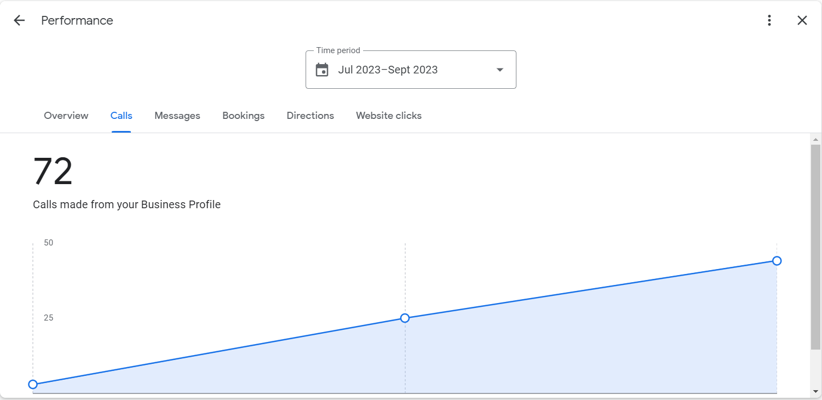Viewport: 822px width, 400px height.
Task: Click the middle data point on the chart
Action: 405,318
